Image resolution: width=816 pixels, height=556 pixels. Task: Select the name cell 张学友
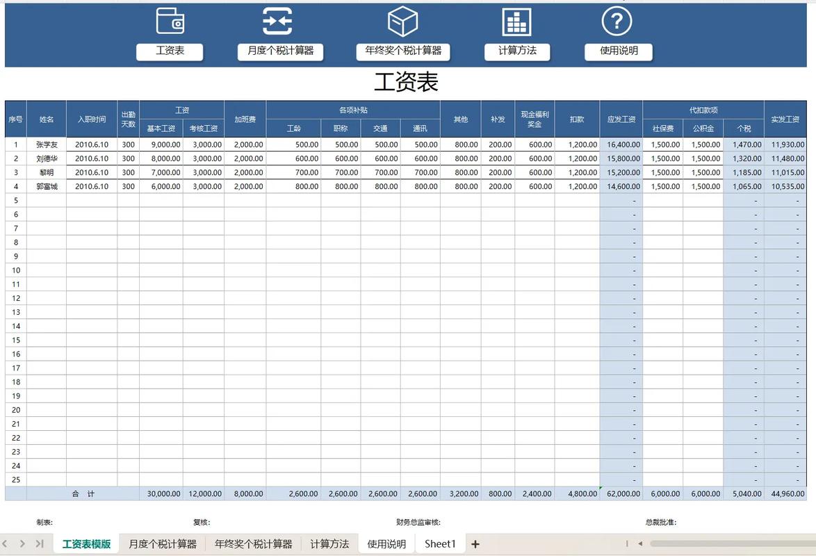point(47,144)
